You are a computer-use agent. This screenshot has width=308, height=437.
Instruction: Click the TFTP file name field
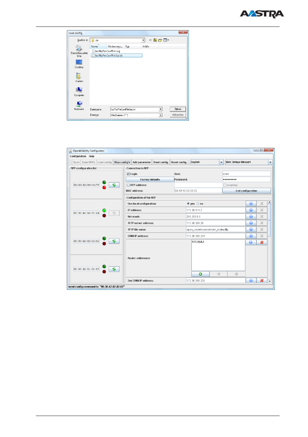(x=216, y=229)
